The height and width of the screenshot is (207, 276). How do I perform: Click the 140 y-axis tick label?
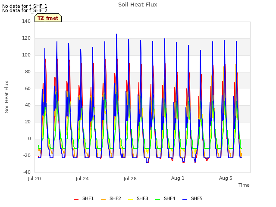pyautogui.click(x=26, y=21)
